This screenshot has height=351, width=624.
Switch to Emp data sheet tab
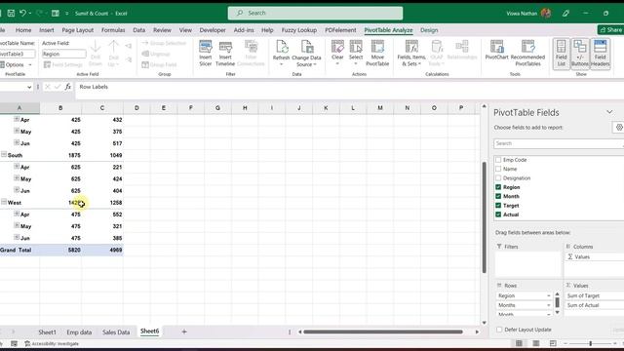[x=79, y=331]
